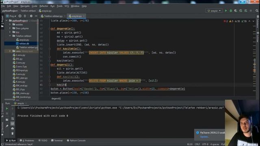This screenshot has width=260, height=146.
Task: Open the Project panel gear settings
Action: (x=31, y=16)
